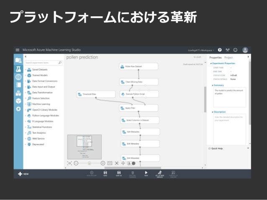
Task: Click Publish to Gallery
Action: pos(173,175)
